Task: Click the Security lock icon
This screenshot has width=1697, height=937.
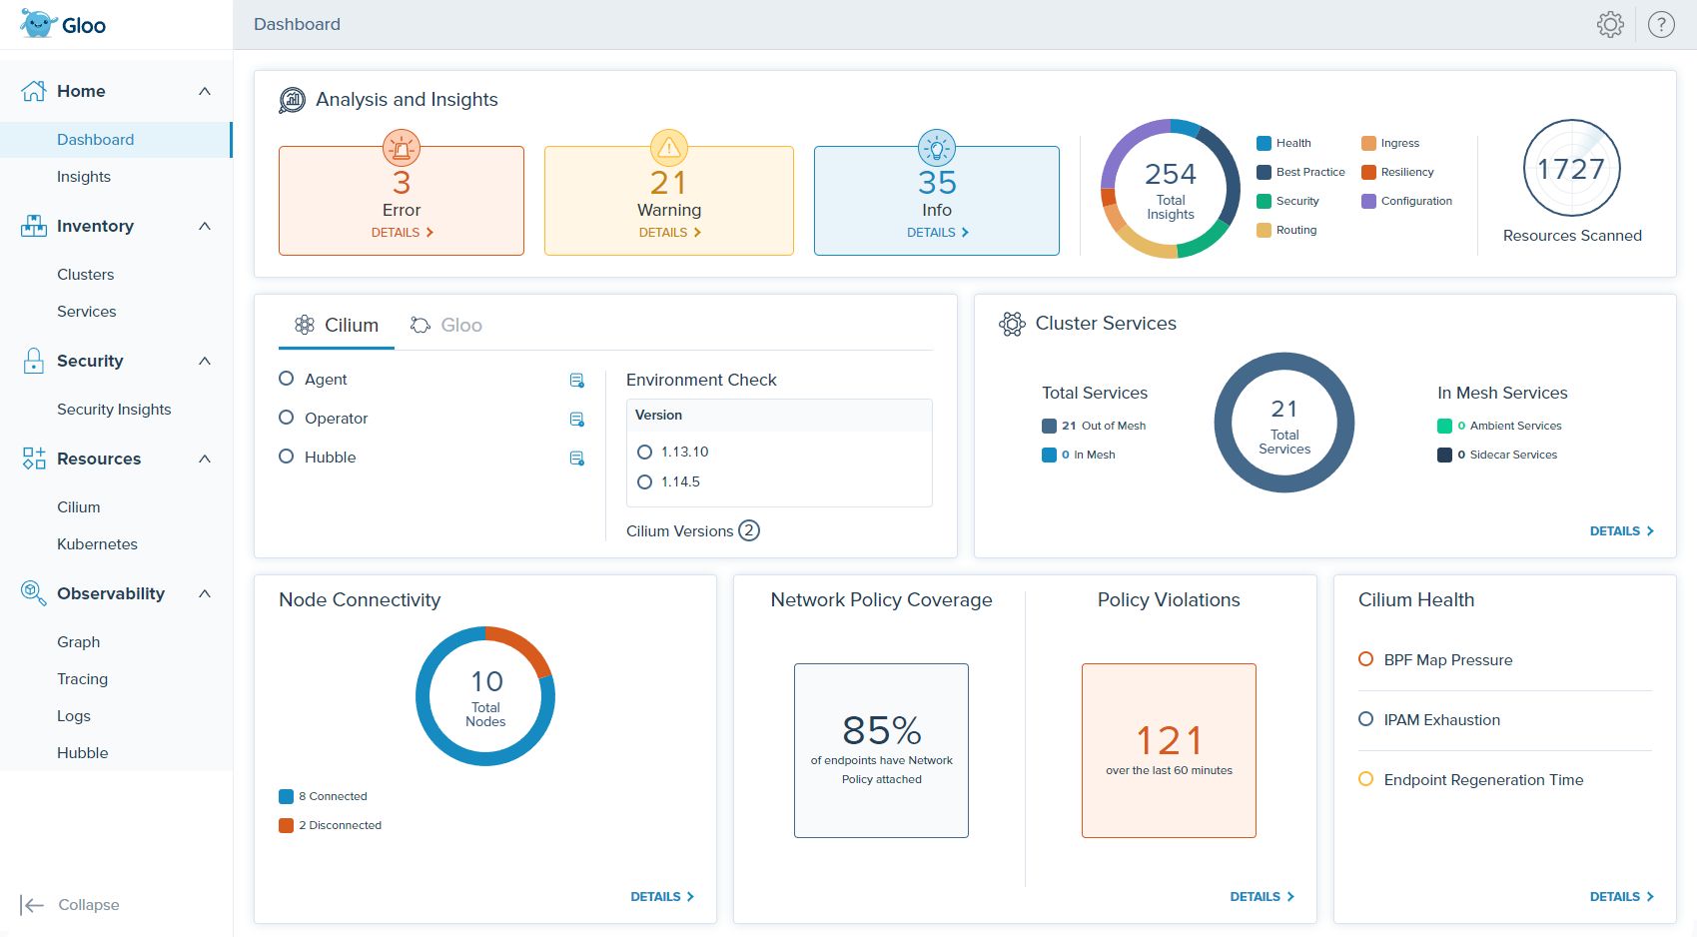Action: coord(34,361)
